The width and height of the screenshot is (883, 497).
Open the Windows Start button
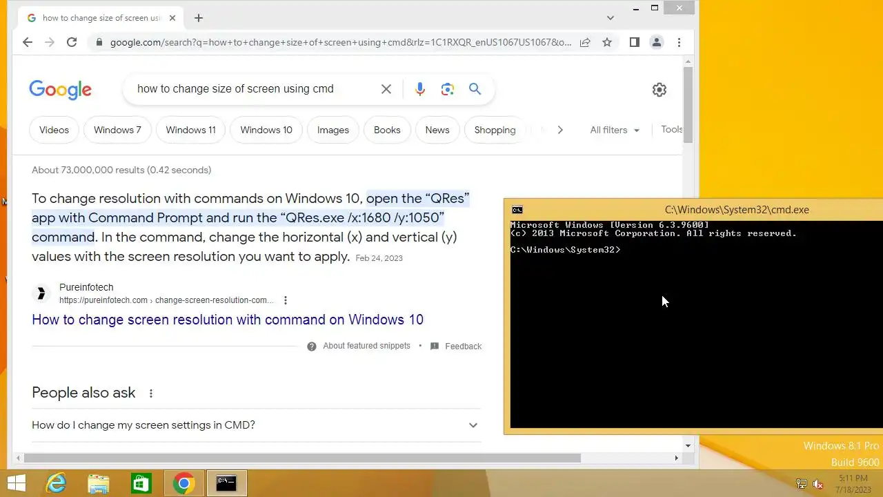point(17,483)
